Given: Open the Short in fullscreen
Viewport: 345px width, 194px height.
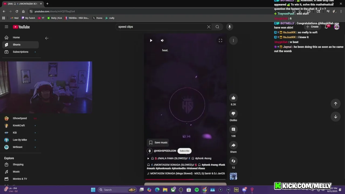Looking at the screenshot, I should 220,40.
